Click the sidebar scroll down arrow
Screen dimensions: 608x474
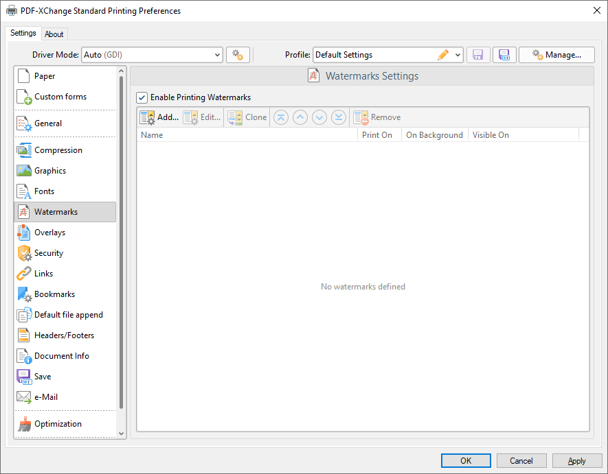(x=121, y=434)
